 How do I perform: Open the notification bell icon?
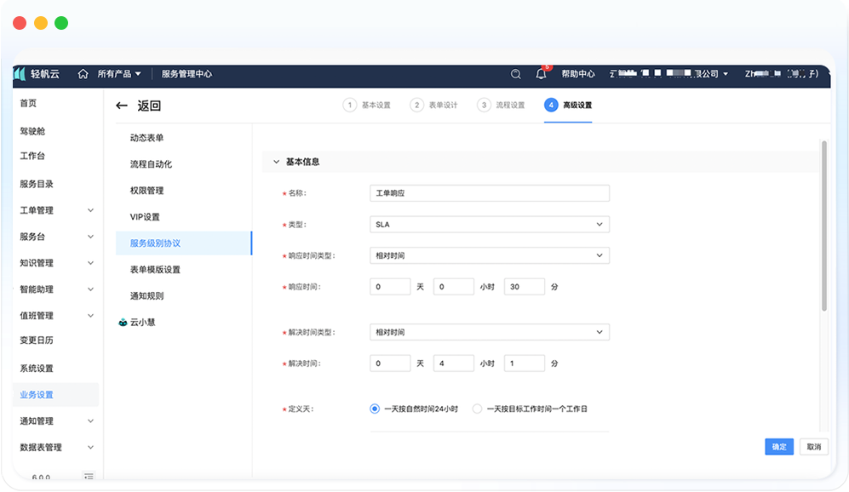click(541, 74)
